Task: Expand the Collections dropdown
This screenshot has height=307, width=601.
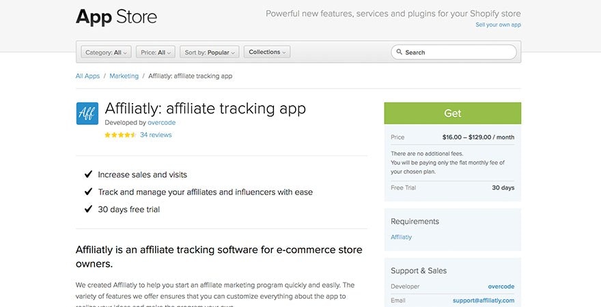Action: 267,53
